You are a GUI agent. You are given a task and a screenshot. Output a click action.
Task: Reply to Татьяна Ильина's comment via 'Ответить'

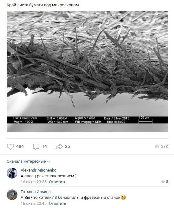point(57,203)
